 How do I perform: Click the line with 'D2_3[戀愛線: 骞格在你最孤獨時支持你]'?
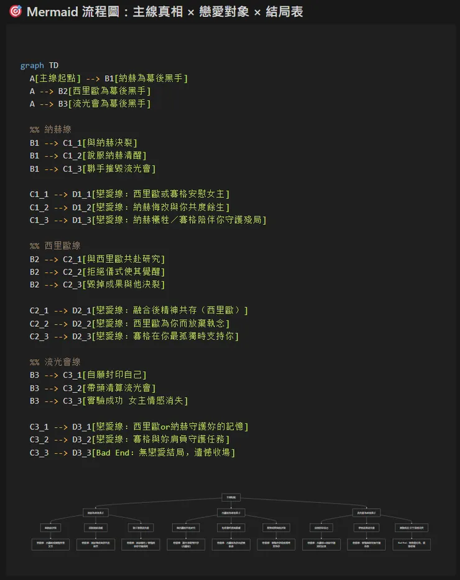point(134,336)
